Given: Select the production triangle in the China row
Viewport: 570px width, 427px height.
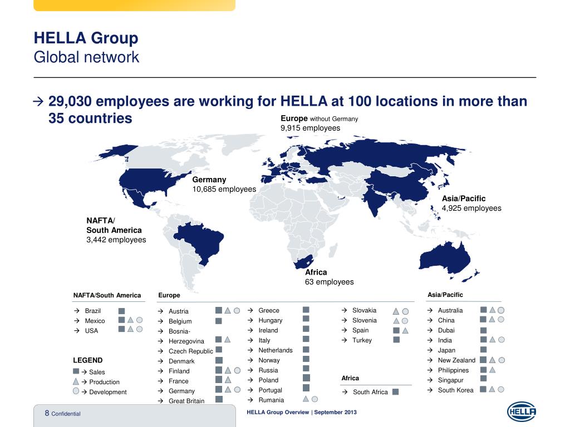Looking at the screenshot, I should coord(492,319).
